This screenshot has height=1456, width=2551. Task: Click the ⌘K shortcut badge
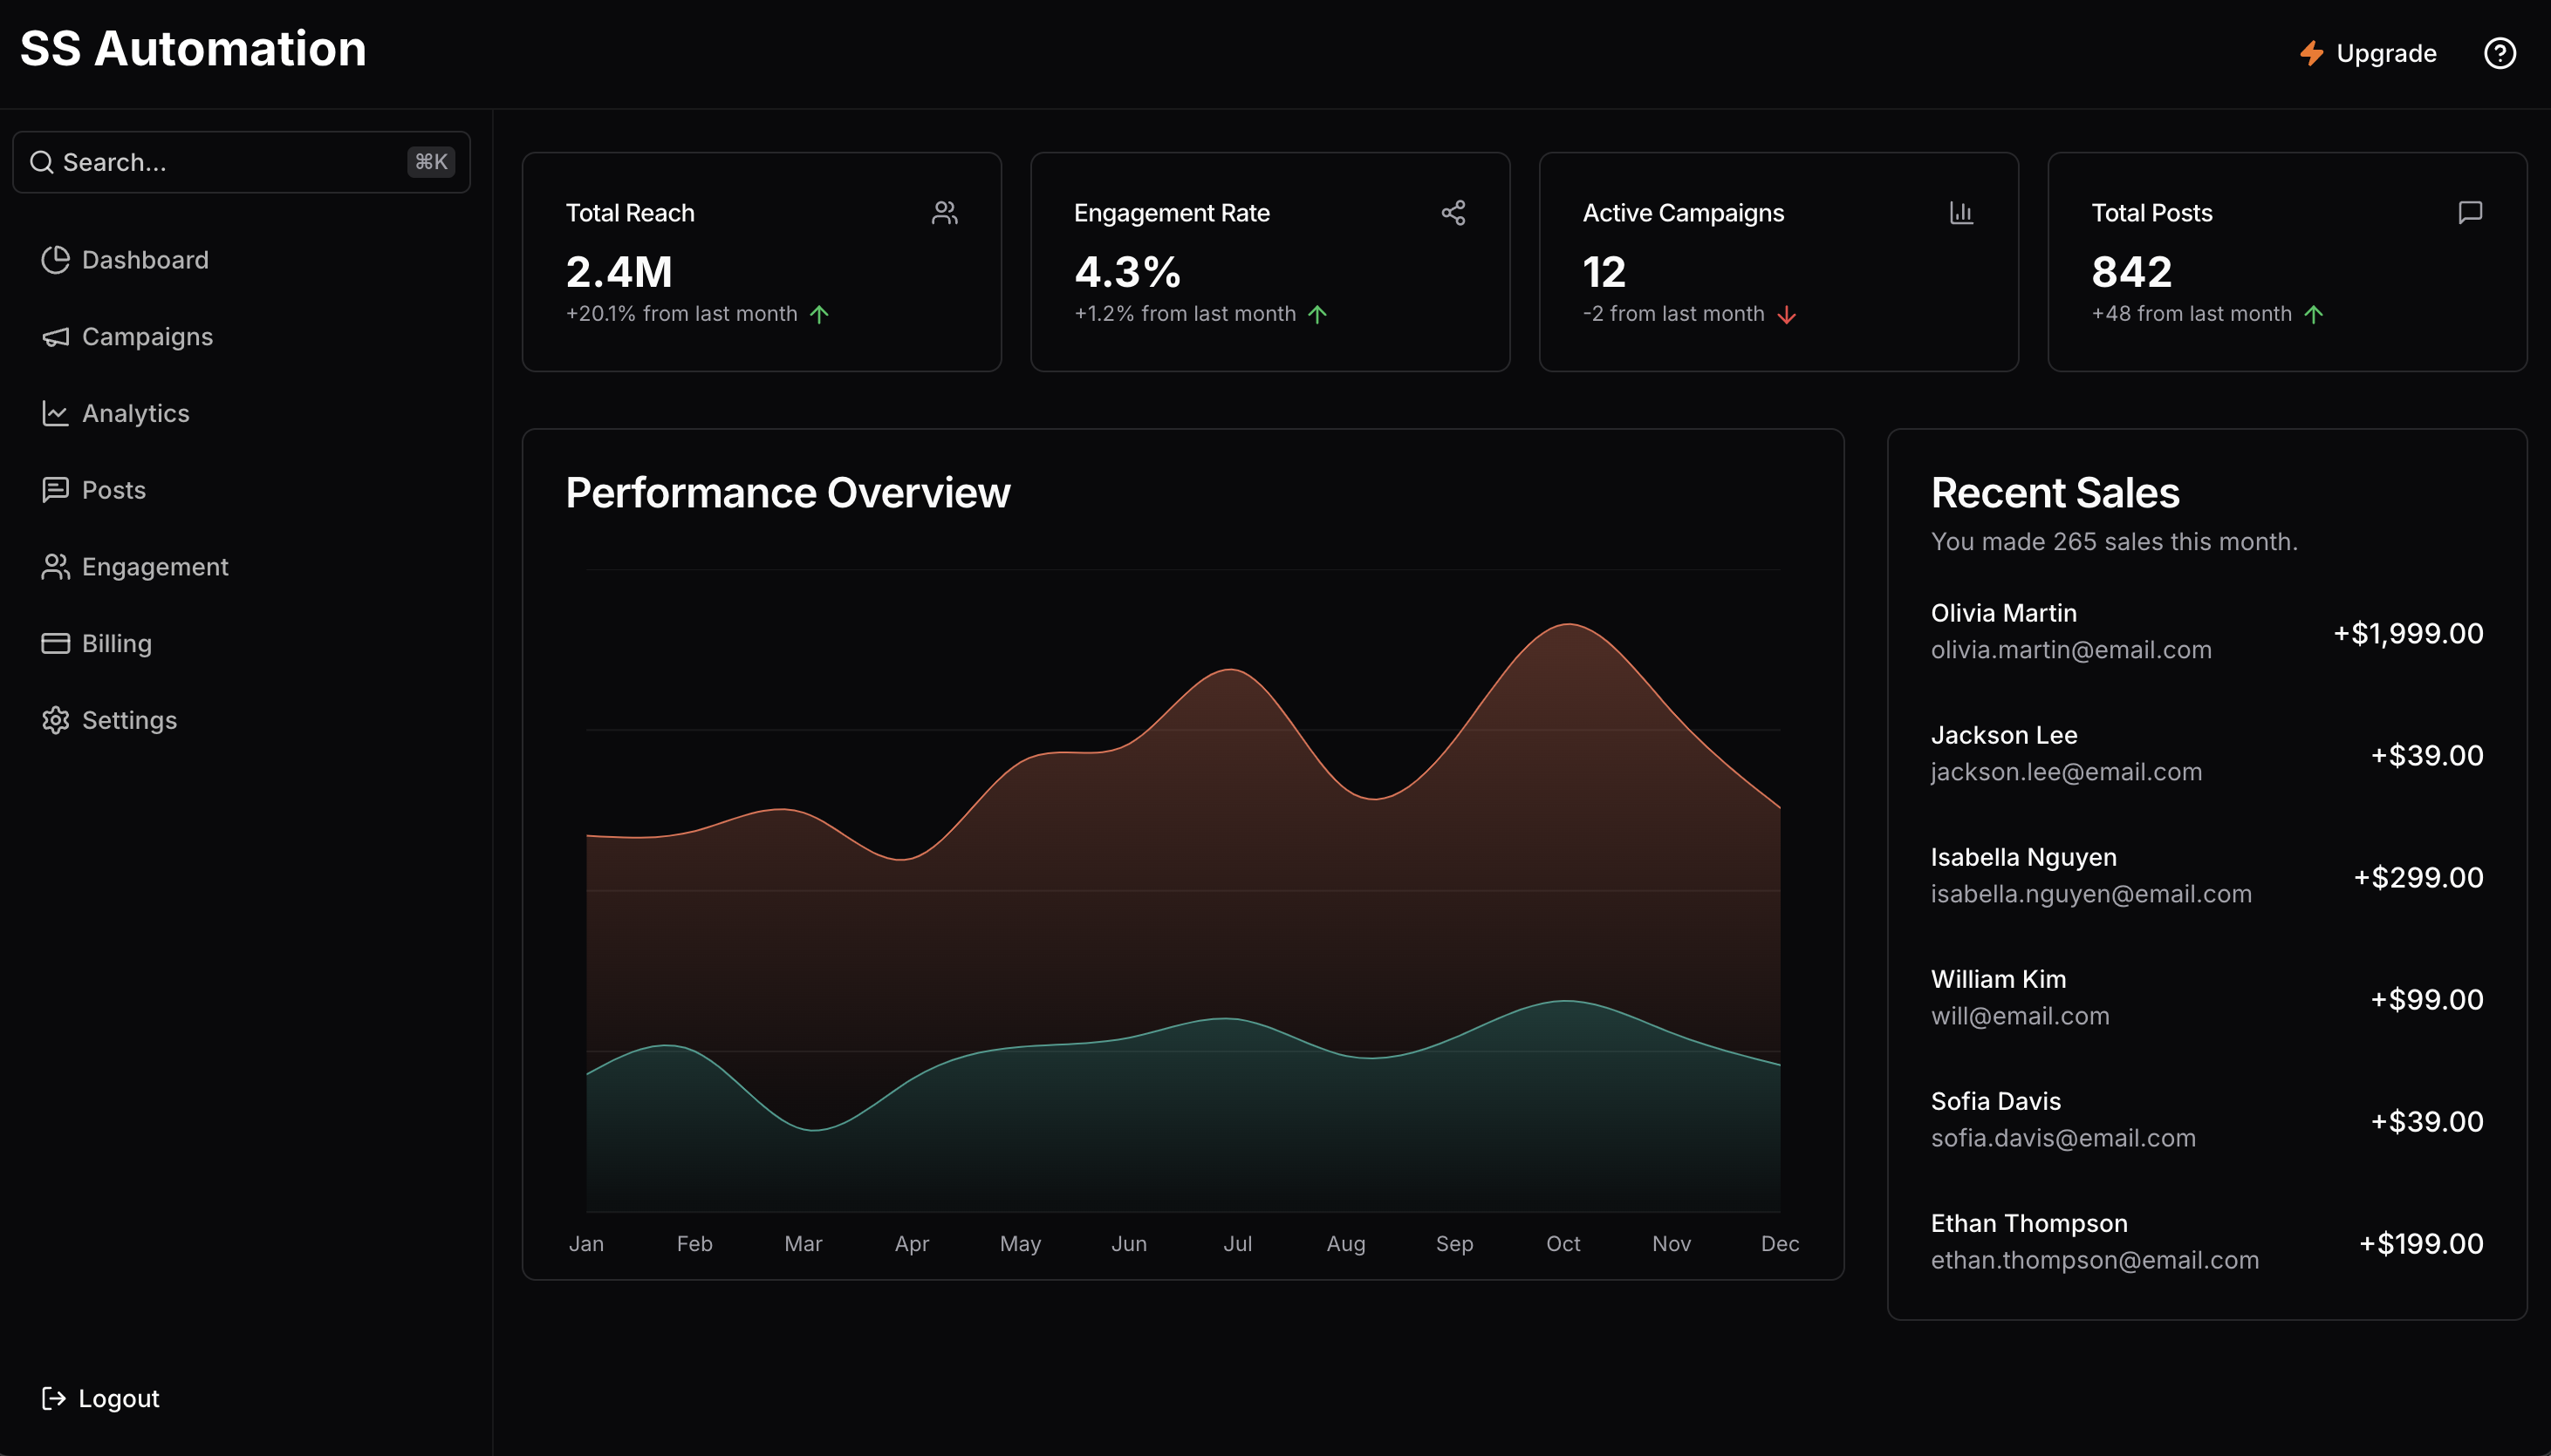point(431,162)
